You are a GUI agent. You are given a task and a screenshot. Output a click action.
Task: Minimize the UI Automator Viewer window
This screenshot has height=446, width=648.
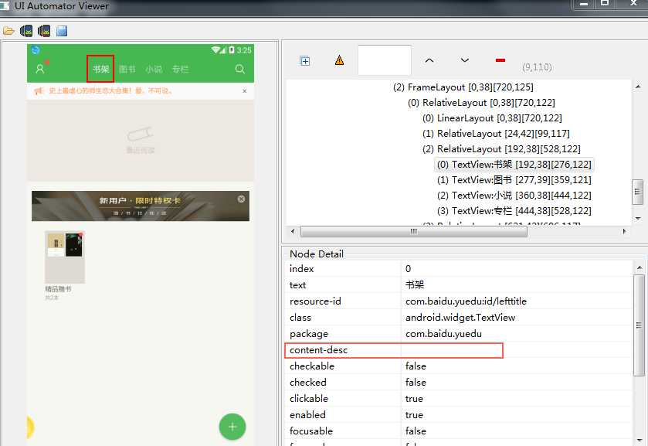[584, 4]
